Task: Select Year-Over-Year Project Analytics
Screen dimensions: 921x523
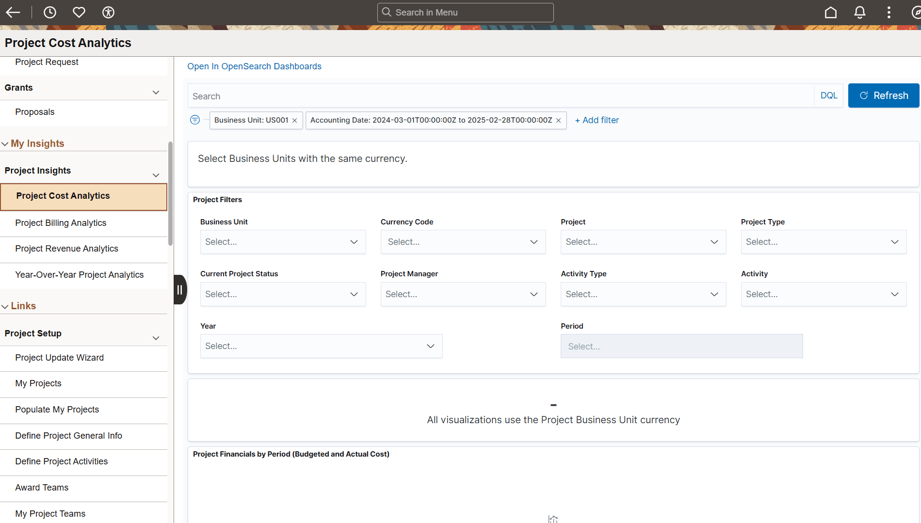Action: 79,274
